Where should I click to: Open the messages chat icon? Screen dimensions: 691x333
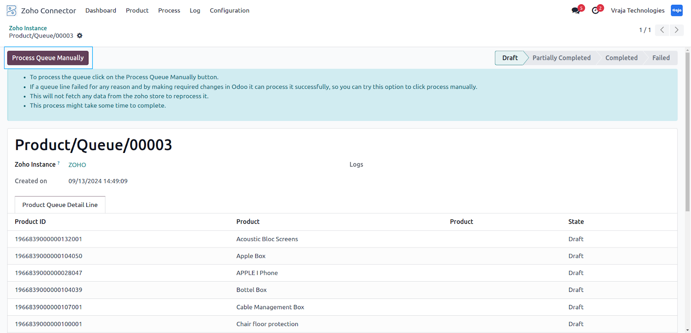tap(576, 10)
